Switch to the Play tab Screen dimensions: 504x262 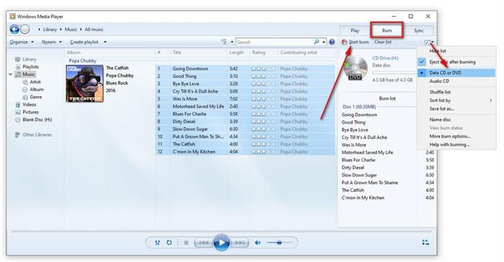(x=355, y=30)
